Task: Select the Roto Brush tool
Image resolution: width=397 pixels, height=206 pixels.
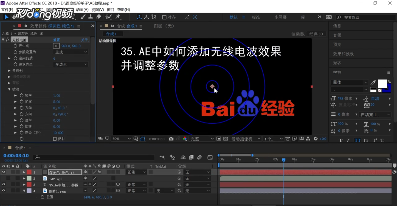Action: (109, 17)
